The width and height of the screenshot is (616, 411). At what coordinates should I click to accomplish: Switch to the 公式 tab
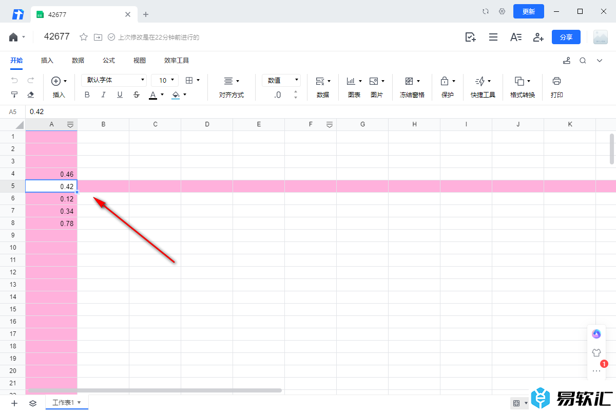coord(109,60)
